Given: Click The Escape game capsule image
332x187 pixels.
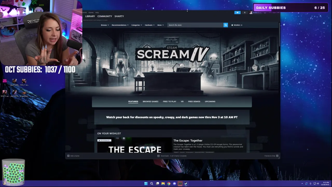Looking at the screenshot, I should tap(134, 145).
